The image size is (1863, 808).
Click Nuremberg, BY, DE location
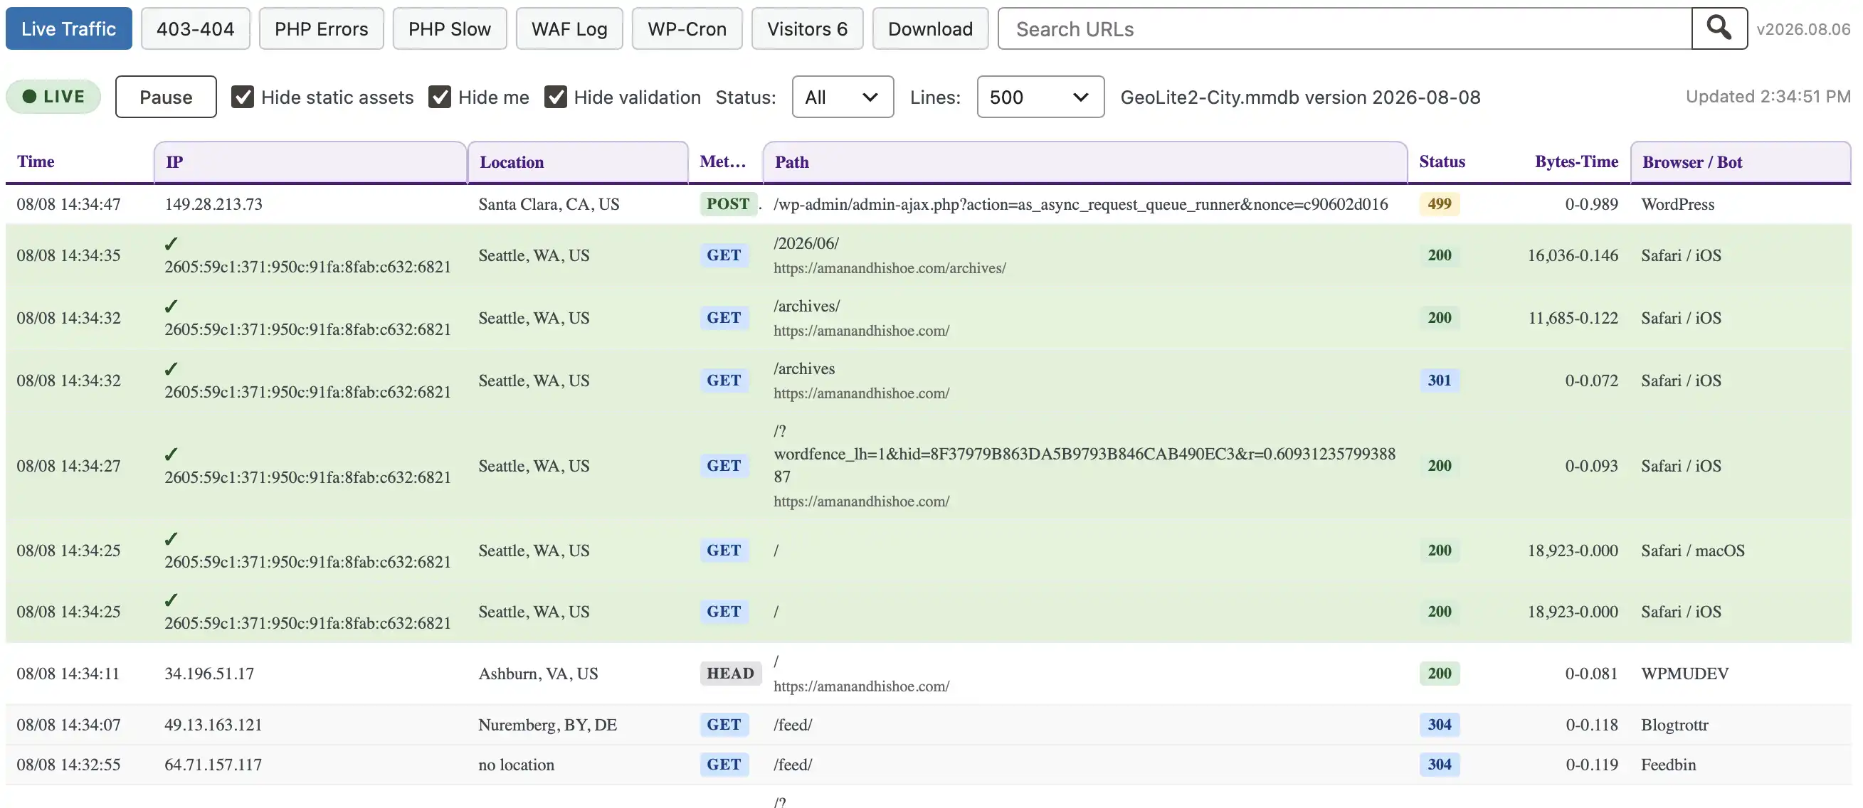547,725
